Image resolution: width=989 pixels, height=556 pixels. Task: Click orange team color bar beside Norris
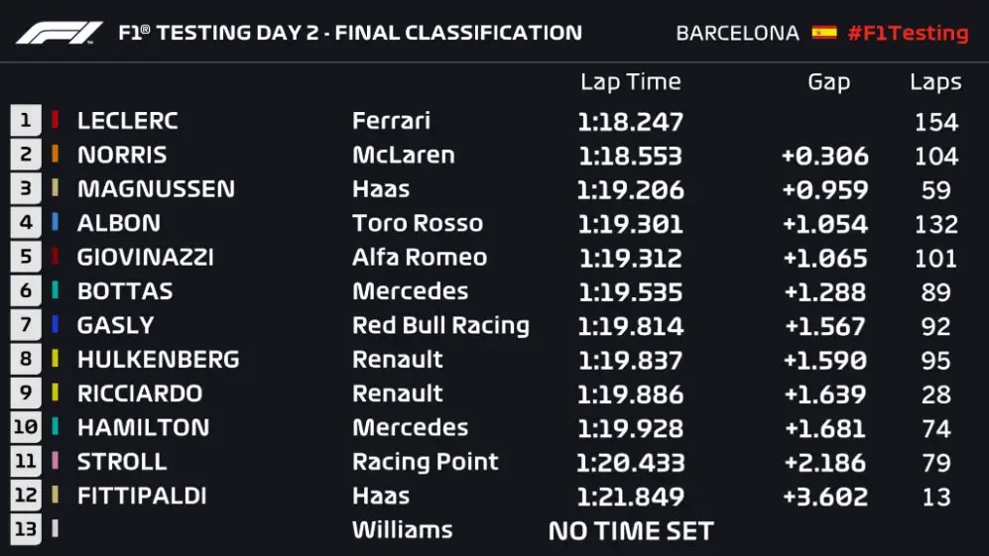point(55,155)
